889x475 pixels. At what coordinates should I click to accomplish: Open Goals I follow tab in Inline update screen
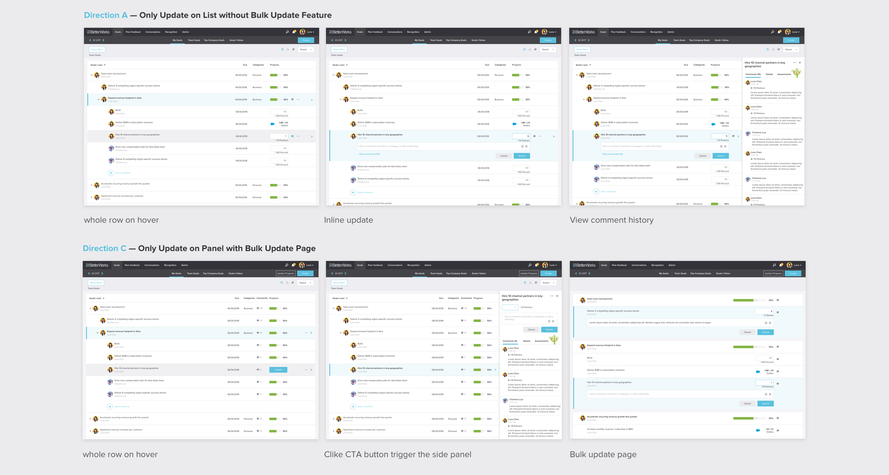coord(478,40)
